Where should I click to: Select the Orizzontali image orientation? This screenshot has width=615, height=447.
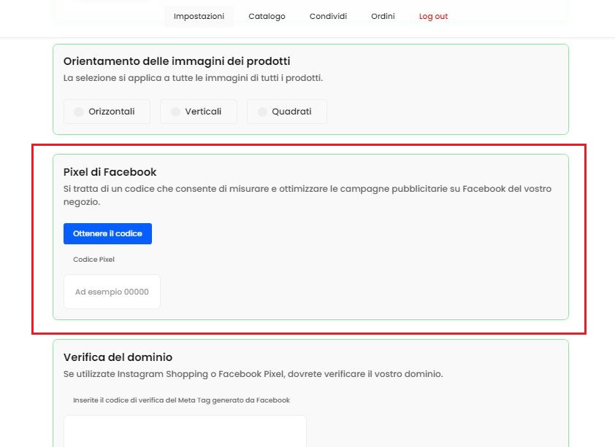tap(107, 112)
